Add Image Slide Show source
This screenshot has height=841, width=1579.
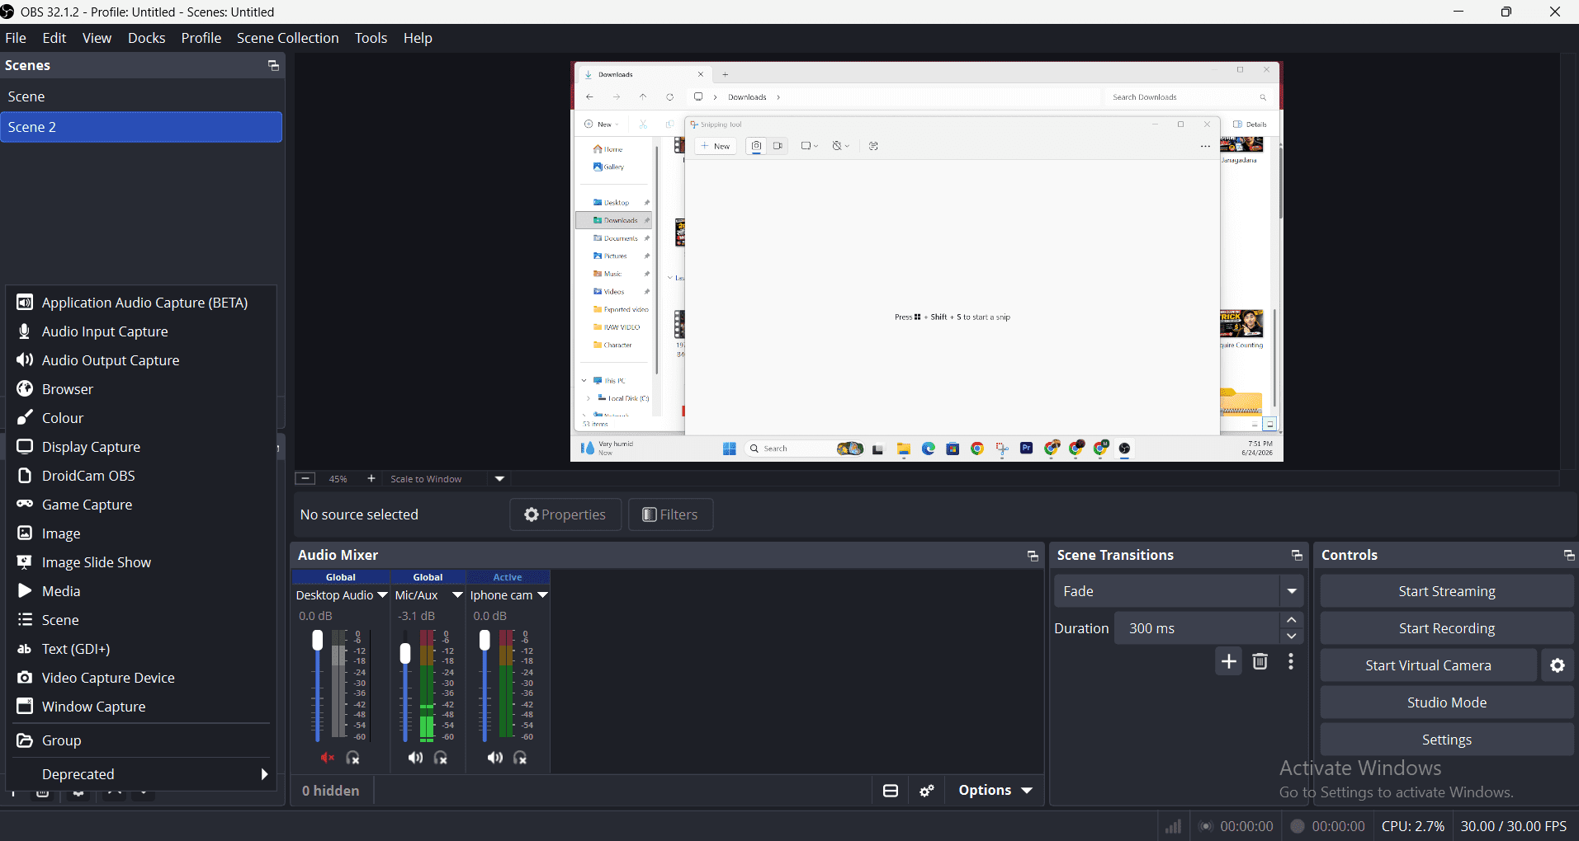(141, 562)
